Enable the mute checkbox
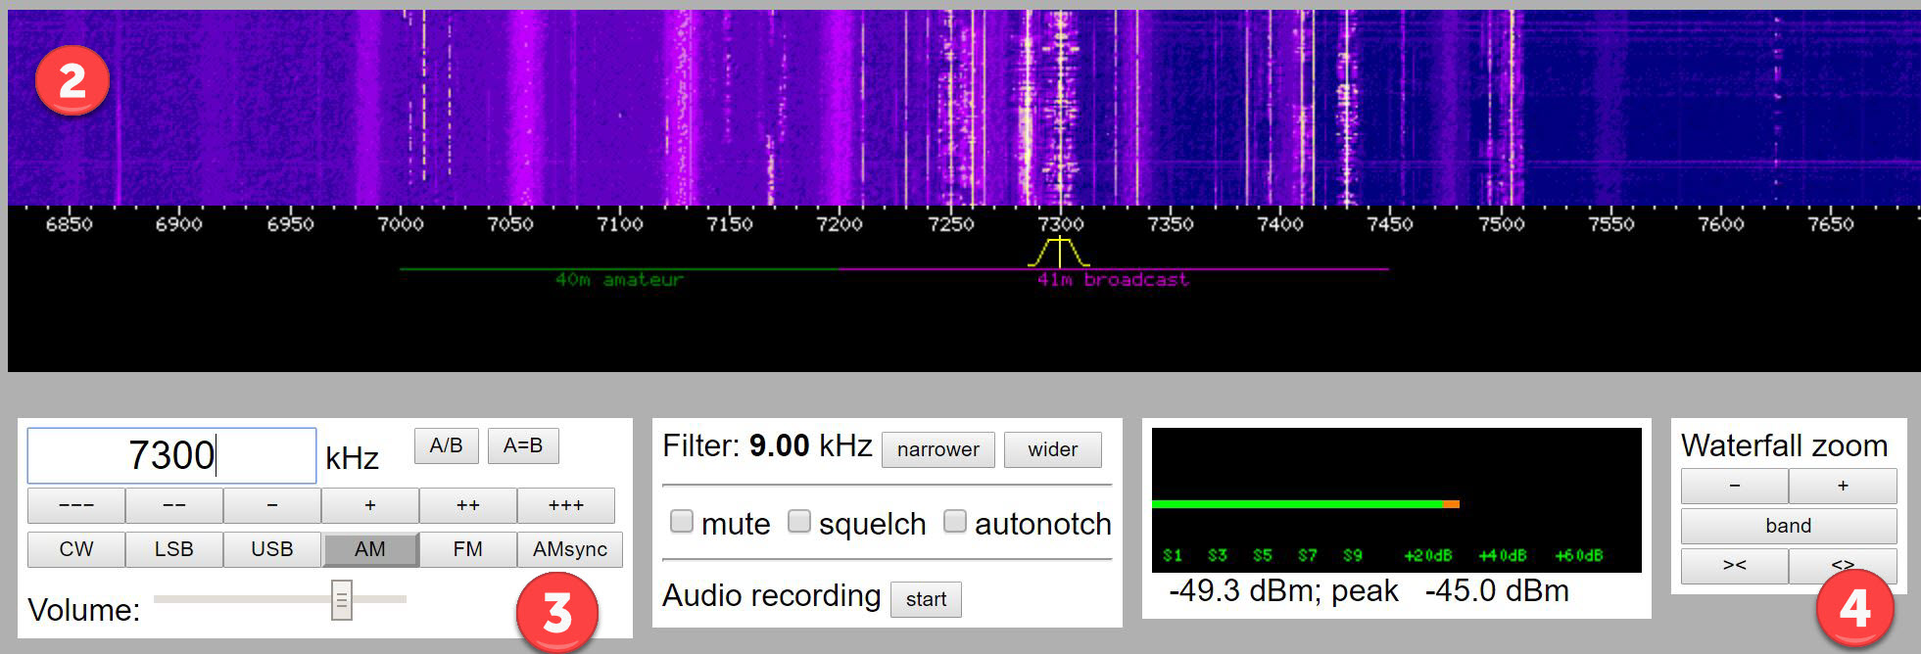1921x654 pixels. (682, 521)
